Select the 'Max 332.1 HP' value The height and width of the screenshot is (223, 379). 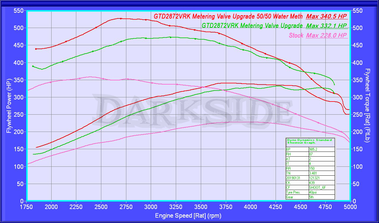tap(327, 26)
